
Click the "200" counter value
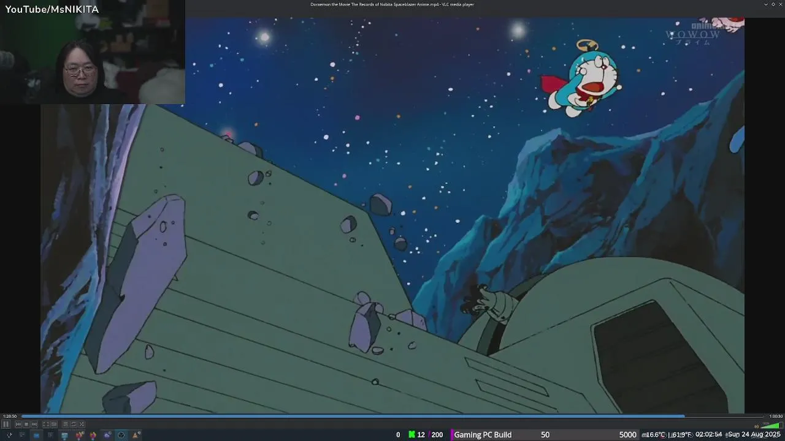(437, 434)
